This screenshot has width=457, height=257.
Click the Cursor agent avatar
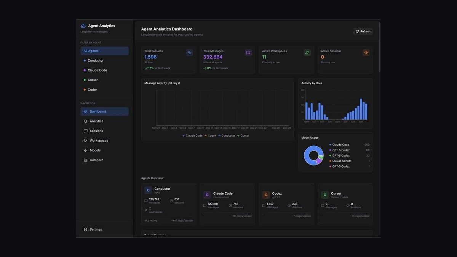[x=325, y=195]
